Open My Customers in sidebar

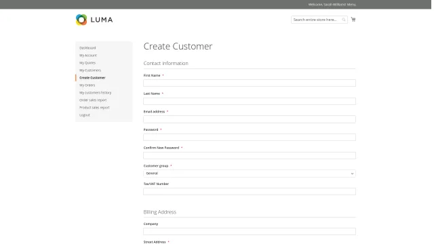[90, 70]
